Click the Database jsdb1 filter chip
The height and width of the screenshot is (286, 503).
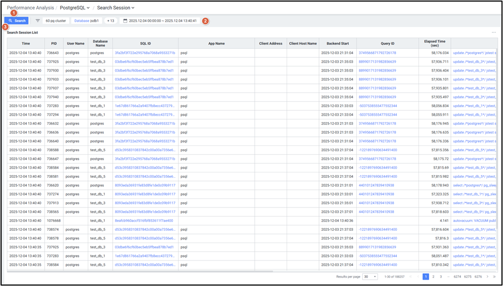(x=86, y=21)
